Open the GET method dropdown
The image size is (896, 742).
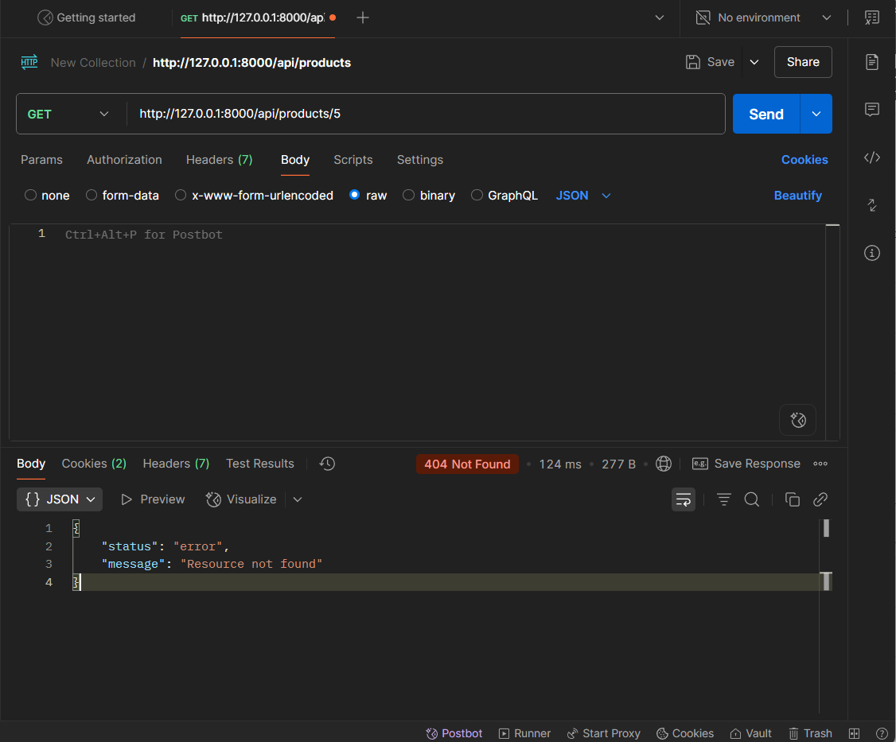pos(69,114)
